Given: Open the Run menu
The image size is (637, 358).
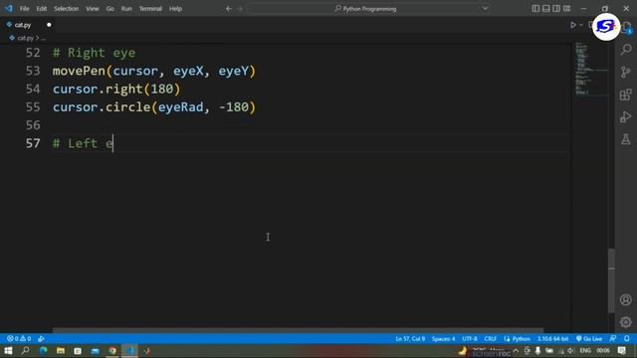Looking at the screenshot, I should coord(126,9).
